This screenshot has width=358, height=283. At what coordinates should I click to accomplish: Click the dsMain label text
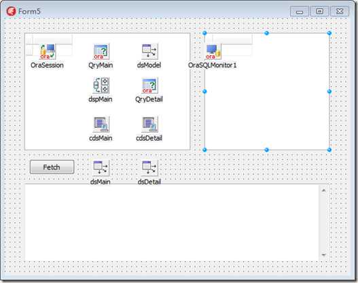point(101,182)
